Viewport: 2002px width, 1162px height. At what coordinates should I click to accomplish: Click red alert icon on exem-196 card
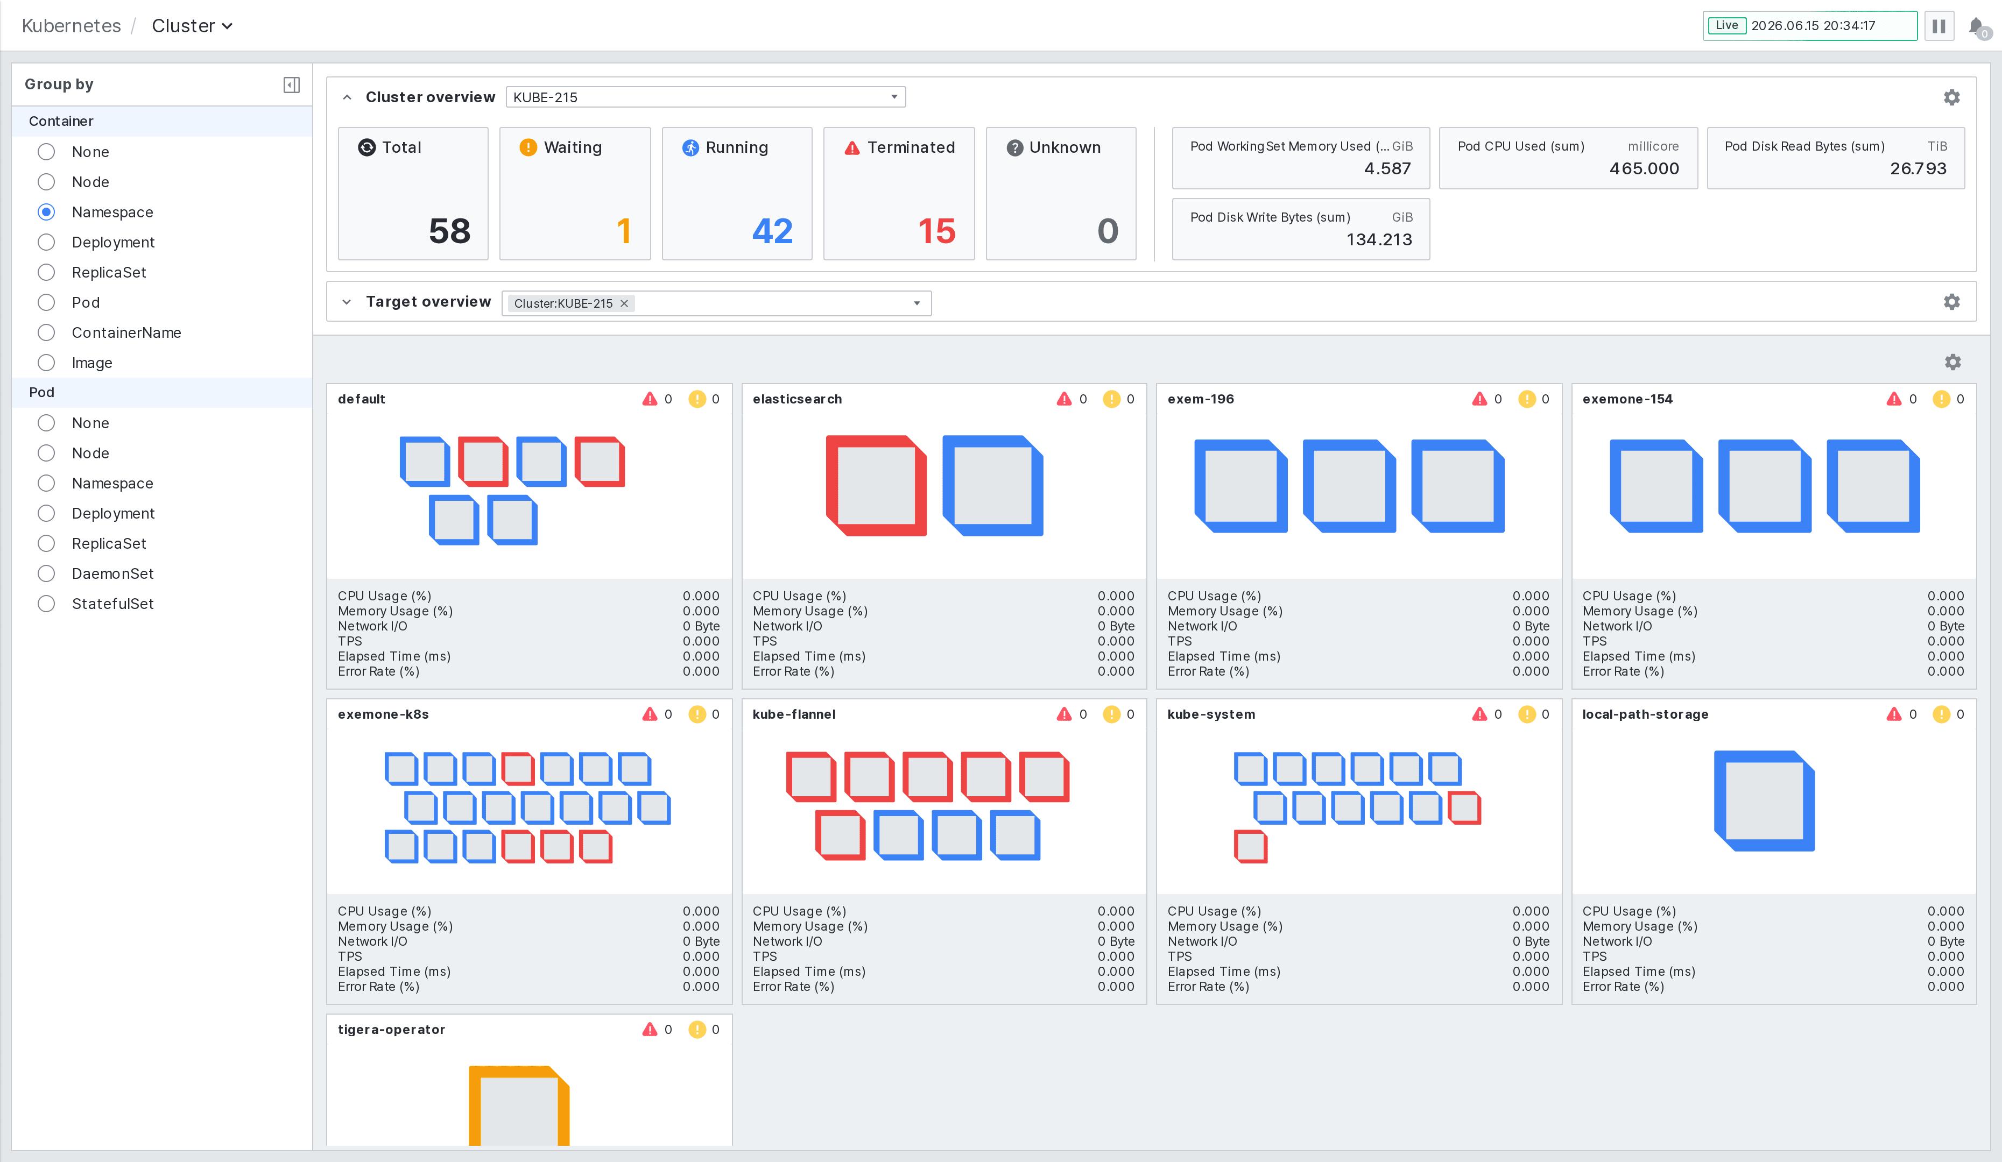click(x=1479, y=399)
